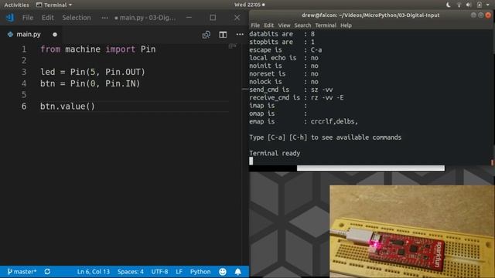Viewport: 495px width, 278px height.
Task: Click the smiley feedback icon
Action: click(x=223, y=271)
